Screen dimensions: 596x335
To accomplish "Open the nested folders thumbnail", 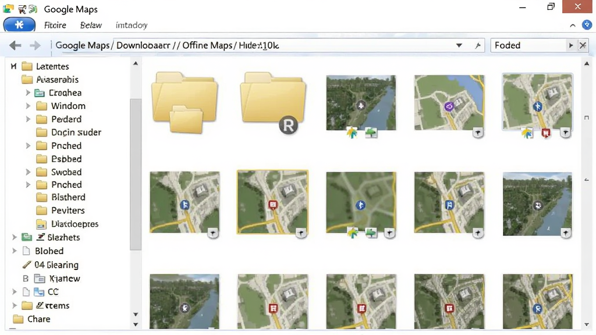I will point(185,102).
